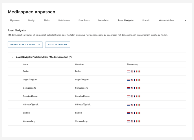
Task: Click the US flag in the Lagerfähigkeit row
Action: tap(132, 80)
